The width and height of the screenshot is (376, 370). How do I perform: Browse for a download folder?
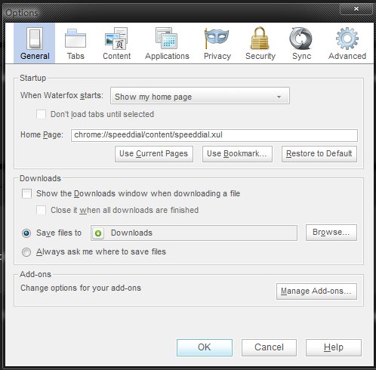click(331, 233)
